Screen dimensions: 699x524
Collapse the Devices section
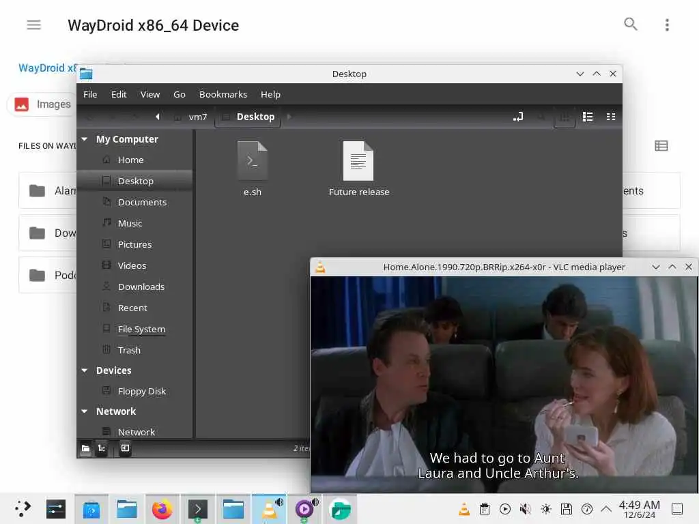(x=84, y=370)
